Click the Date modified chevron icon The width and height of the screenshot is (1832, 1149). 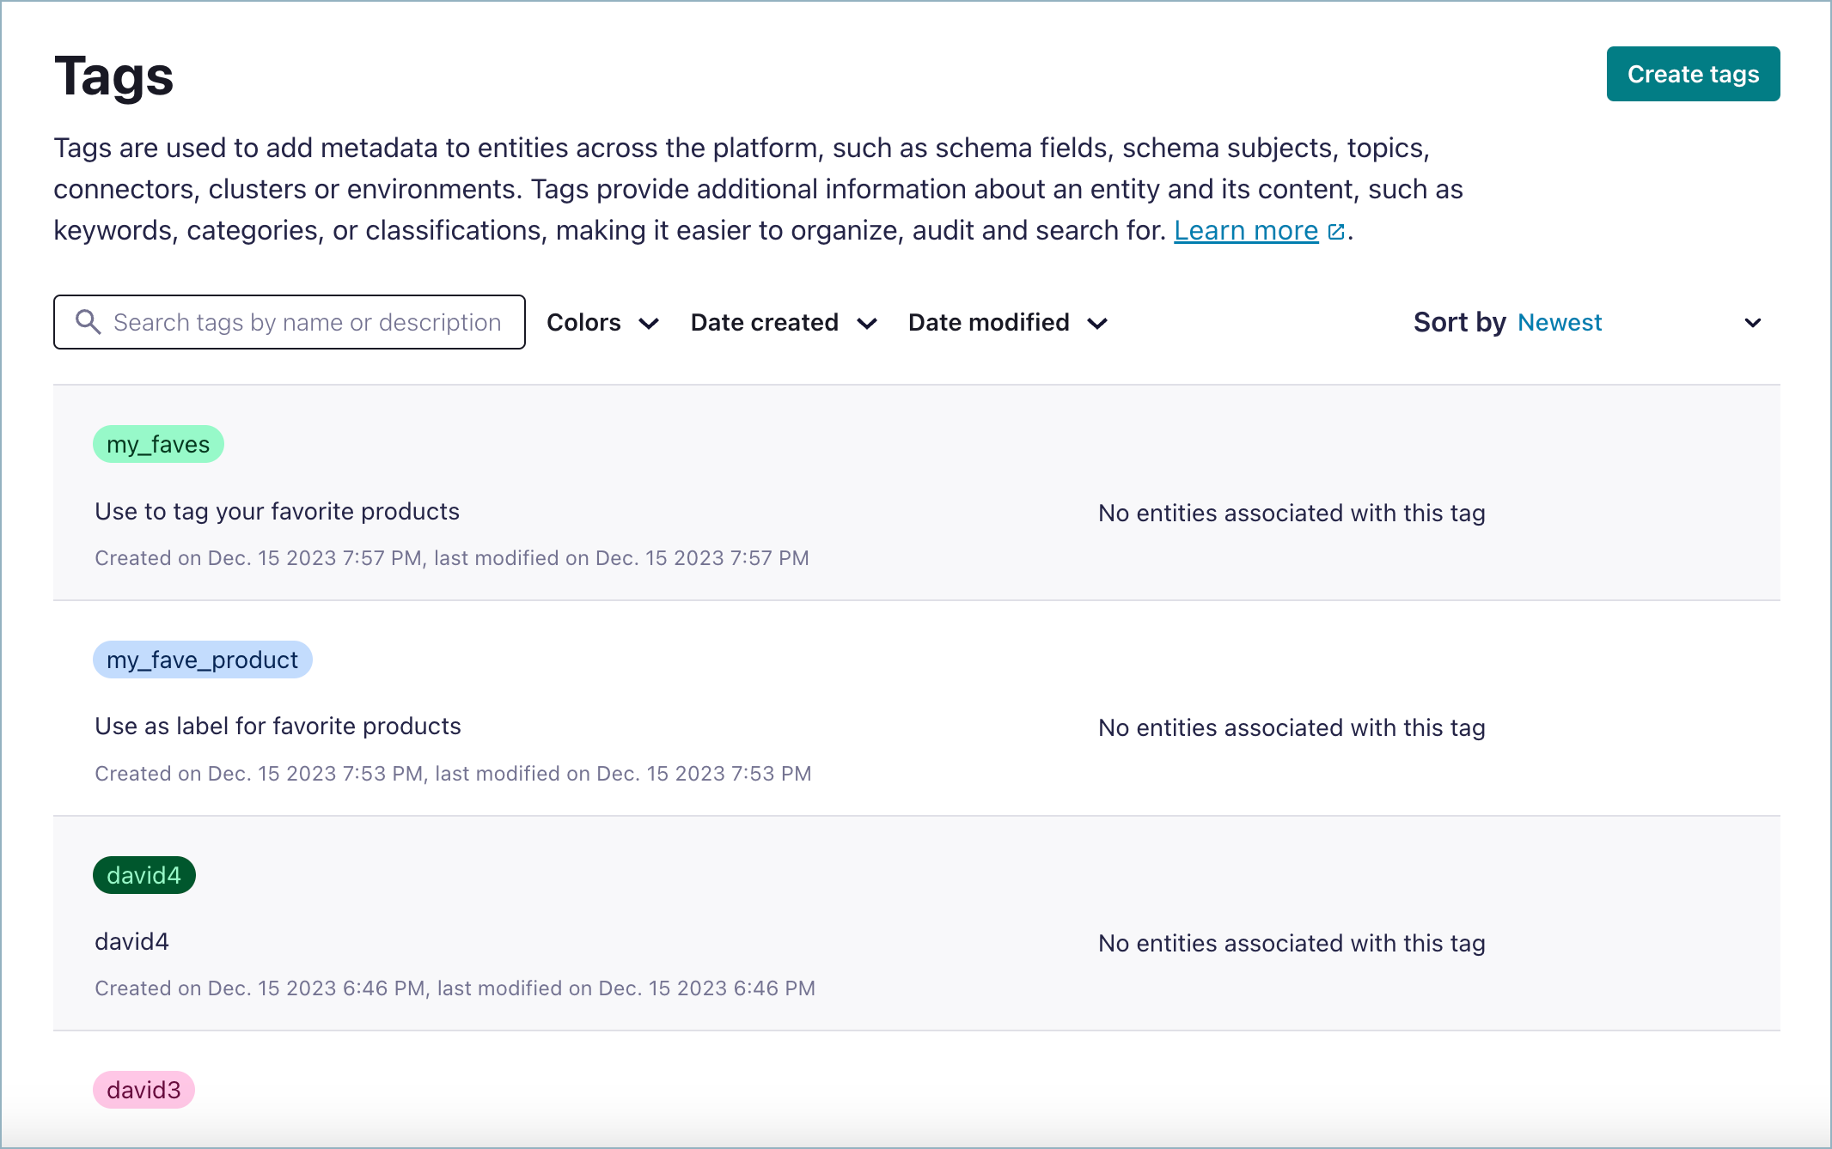tap(1097, 325)
